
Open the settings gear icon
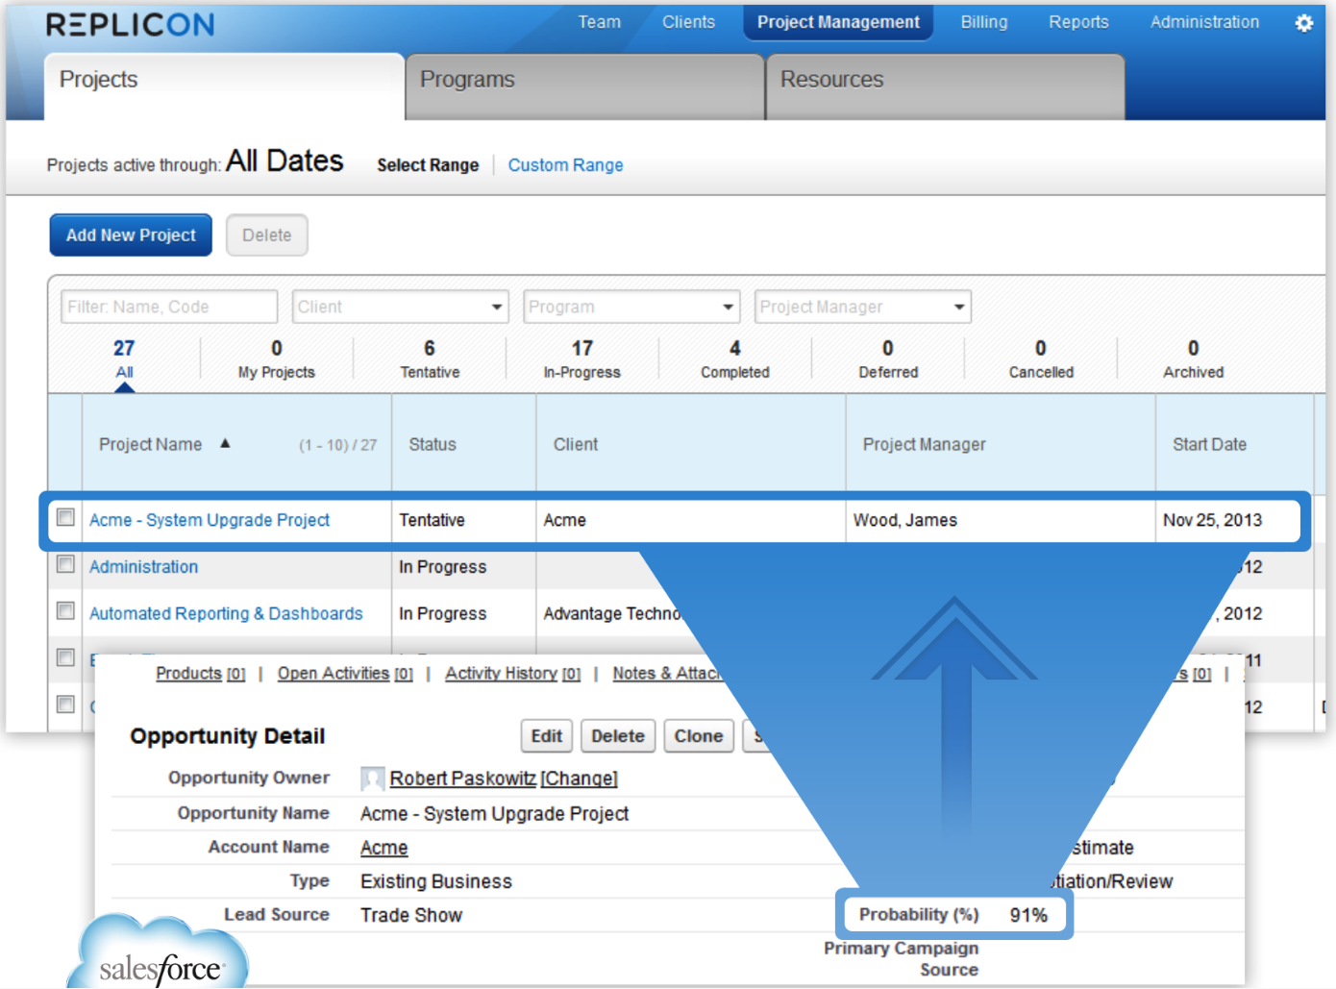1303,23
